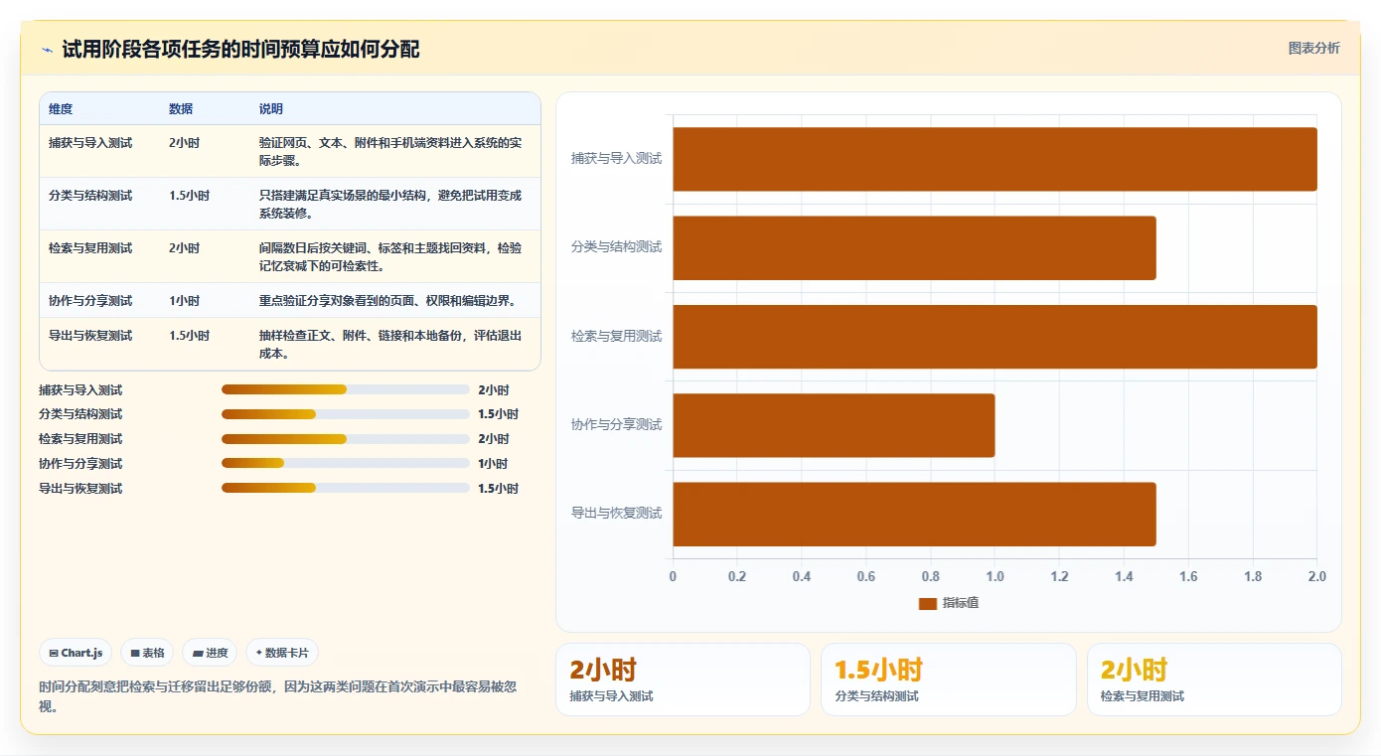Viewport: 1381px width, 756px height.
Task: Click the description starting 只搭建满足真实场景
Action: coord(390,205)
